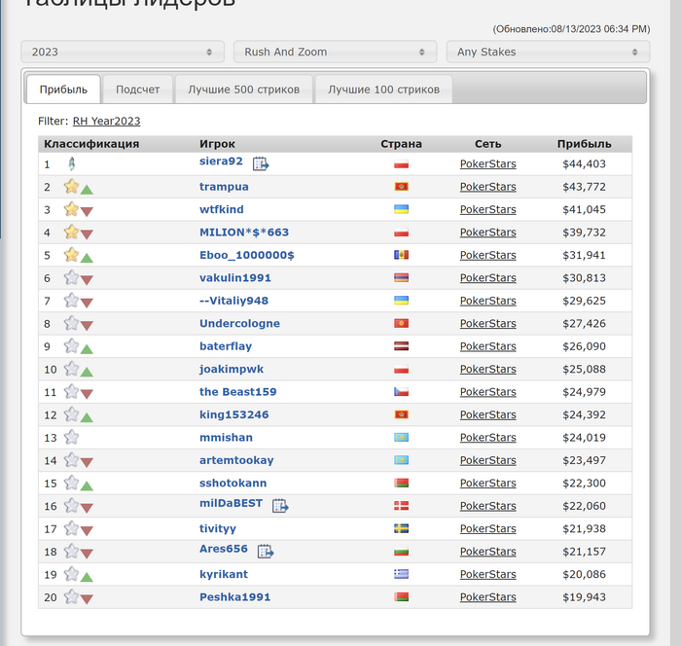Click the Denmark flag in milDaBEST's row

click(401, 506)
